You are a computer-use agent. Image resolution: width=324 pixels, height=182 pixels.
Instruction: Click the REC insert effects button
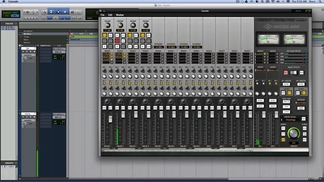tap(286, 73)
